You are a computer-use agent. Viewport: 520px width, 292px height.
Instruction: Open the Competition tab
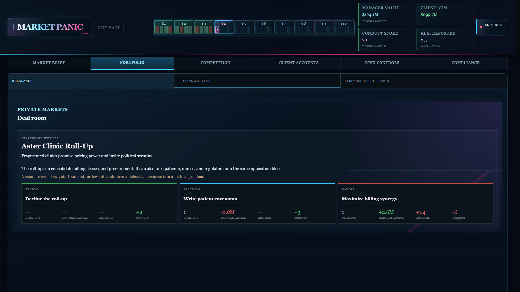[216, 63]
